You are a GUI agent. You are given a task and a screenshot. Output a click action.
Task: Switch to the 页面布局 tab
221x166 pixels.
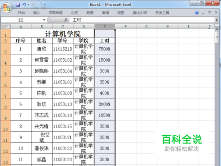tap(56, 13)
